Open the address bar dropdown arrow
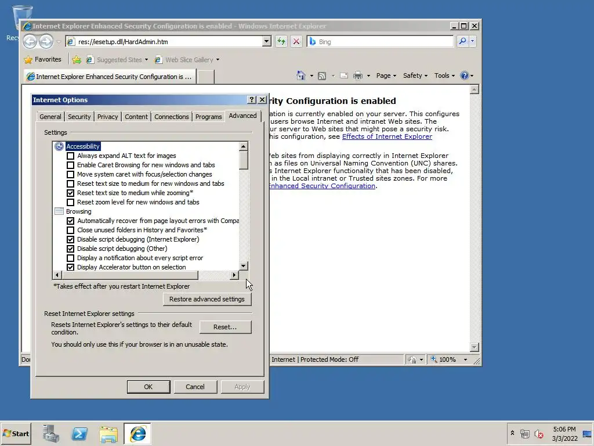594x446 pixels. 267,41
